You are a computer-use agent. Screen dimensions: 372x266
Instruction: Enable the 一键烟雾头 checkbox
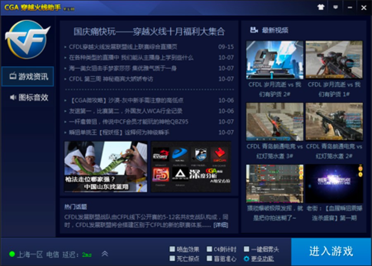pyautogui.click(x=246, y=249)
